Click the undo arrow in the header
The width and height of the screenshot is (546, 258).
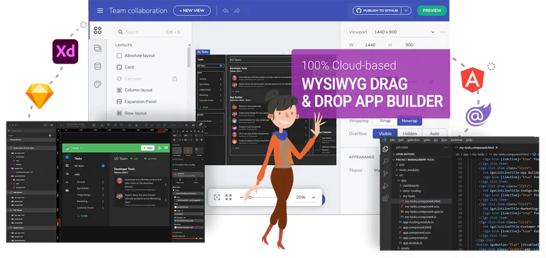click(226, 10)
